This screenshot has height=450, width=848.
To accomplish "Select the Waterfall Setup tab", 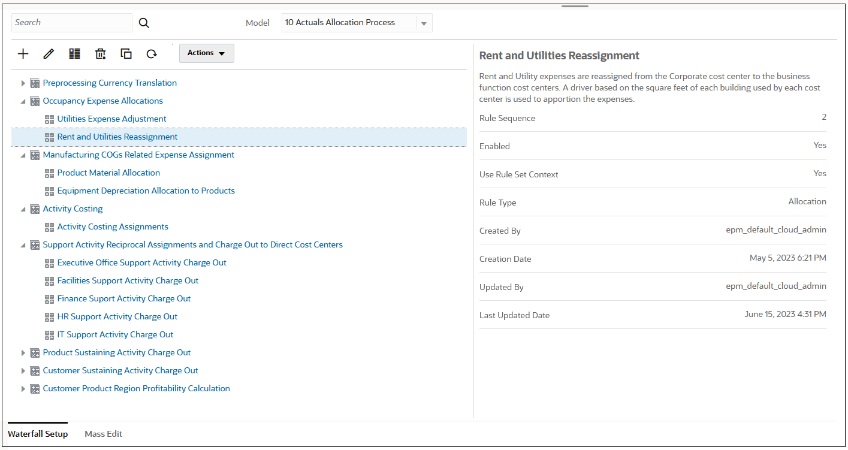I will click(38, 433).
